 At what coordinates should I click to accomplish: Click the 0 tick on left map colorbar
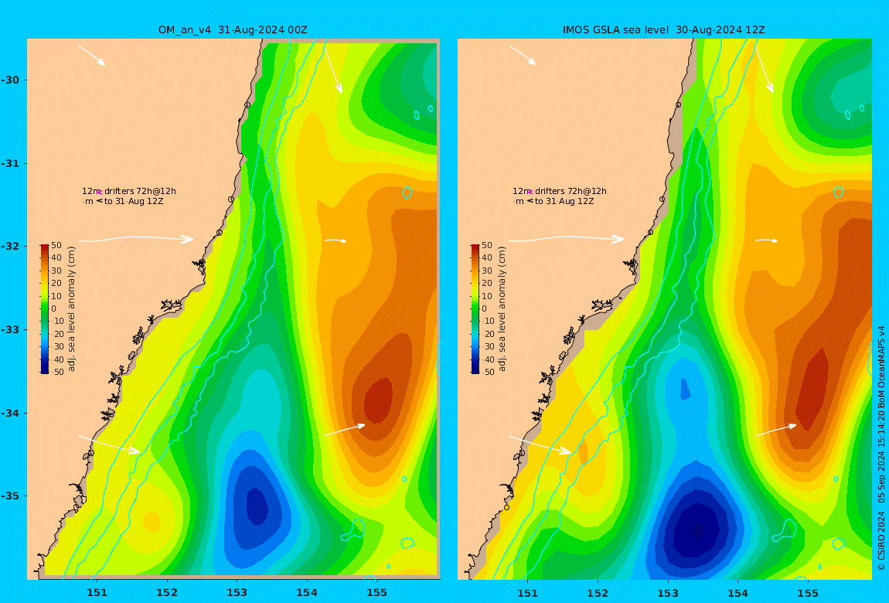coord(54,309)
